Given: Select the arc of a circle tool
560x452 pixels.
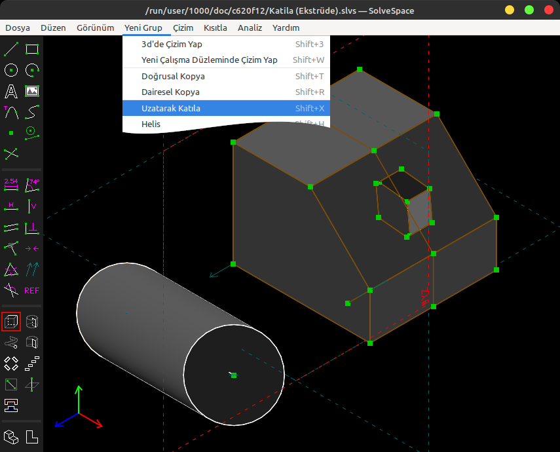Looking at the screenshot, I should [x=32, y=70].
